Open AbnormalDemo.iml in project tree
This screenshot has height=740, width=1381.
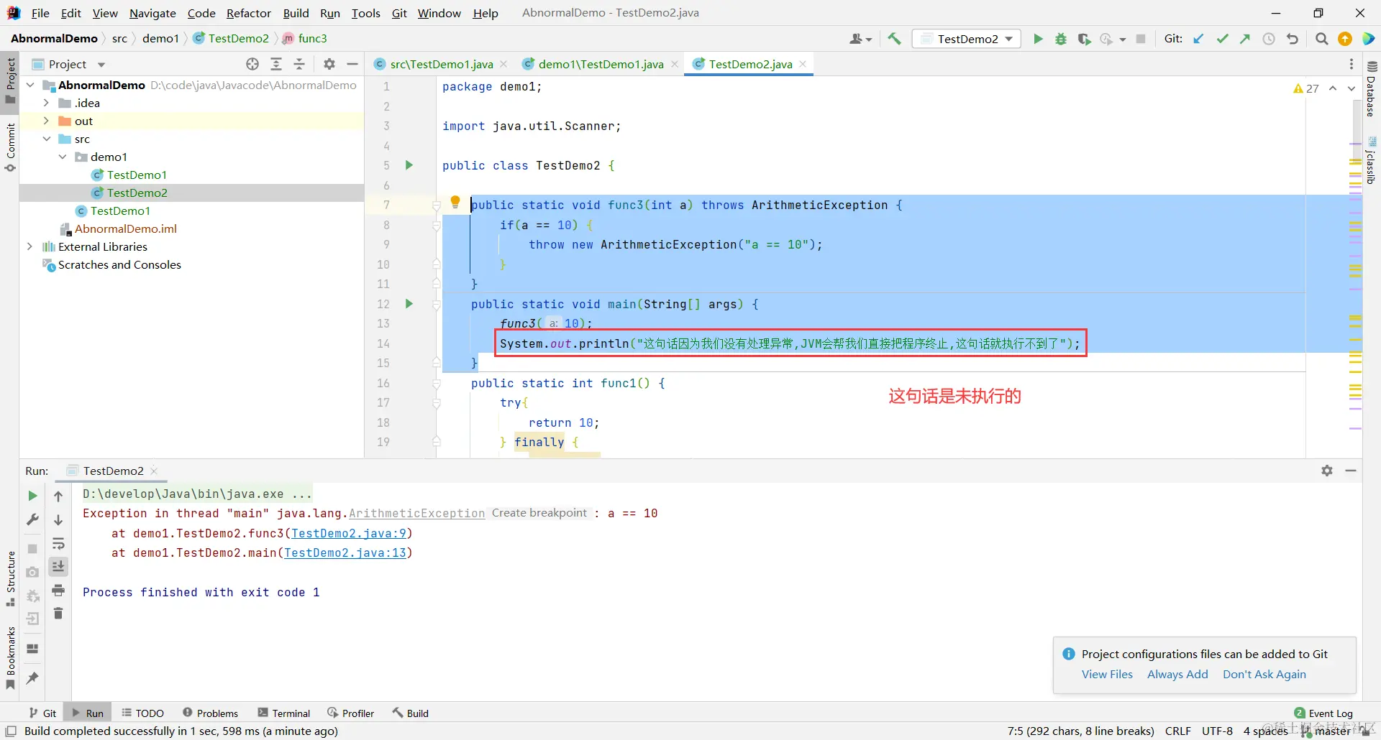click(x=126, y=228)
